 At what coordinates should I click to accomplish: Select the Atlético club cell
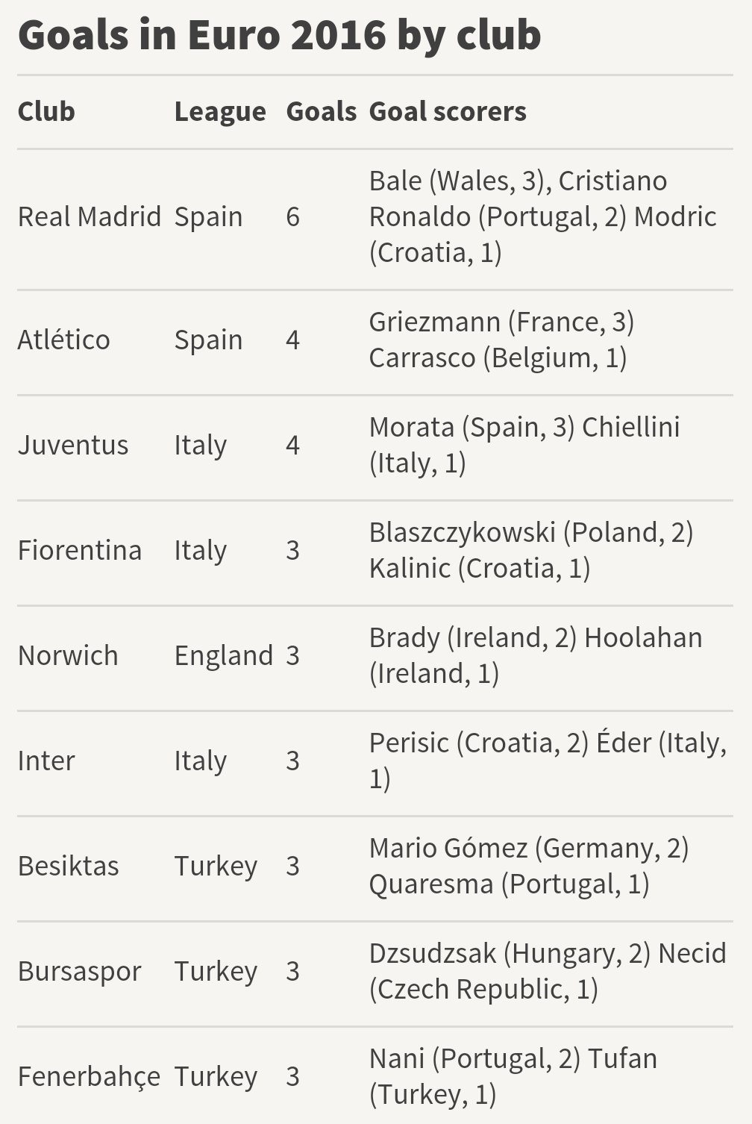pos(64,340)
